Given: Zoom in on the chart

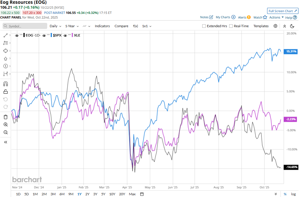Looking at the screenshot, I should tap(6, 125).
